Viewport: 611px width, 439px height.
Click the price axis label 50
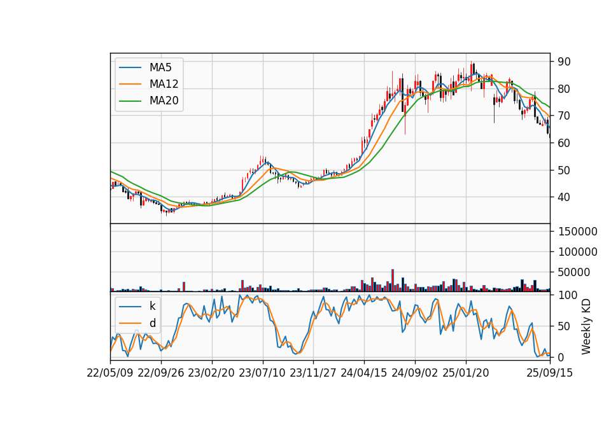coord(564,171)
